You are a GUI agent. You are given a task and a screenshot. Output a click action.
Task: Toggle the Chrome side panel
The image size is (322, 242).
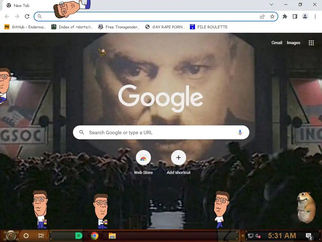click(295, 16)
